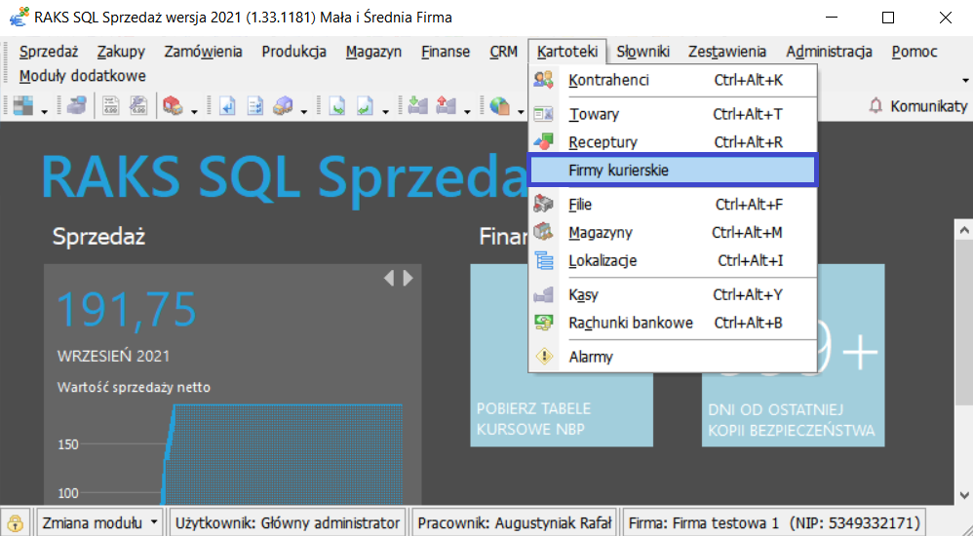The height and width of the screenshot is (536, 973).
Task: Click the Pracownik: Augustyniak Rafał status field
Action: [515, 523]
